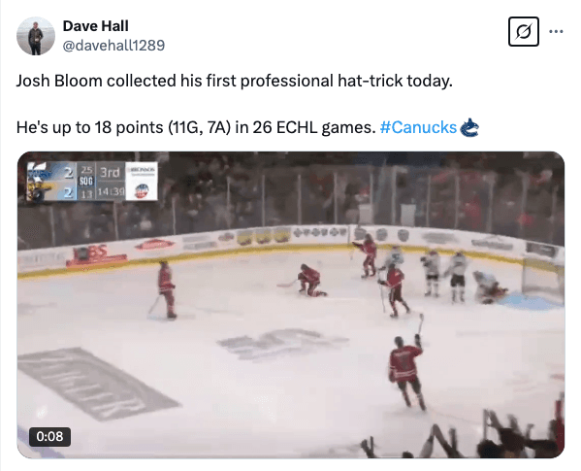
Task: Open the three-dot more options menu
Action: click(x=556, y=31)
